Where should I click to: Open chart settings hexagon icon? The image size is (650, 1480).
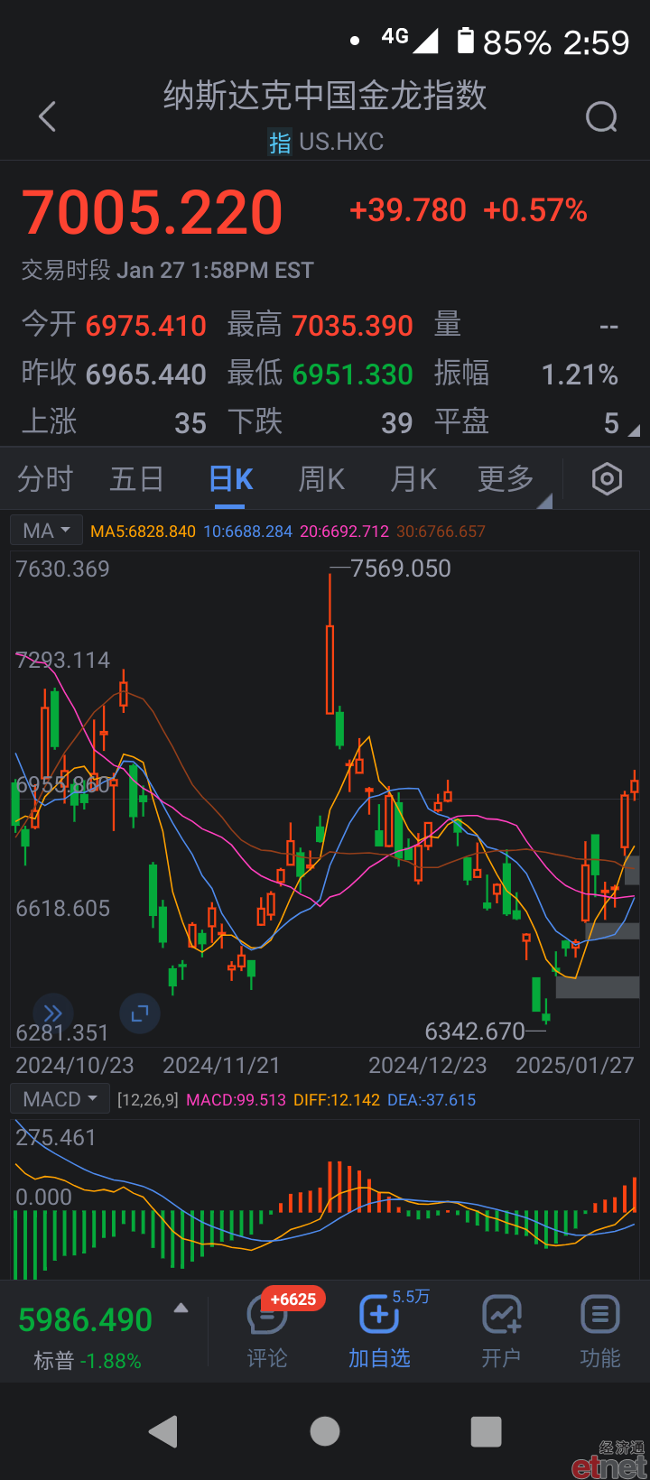tap(607, 479)
